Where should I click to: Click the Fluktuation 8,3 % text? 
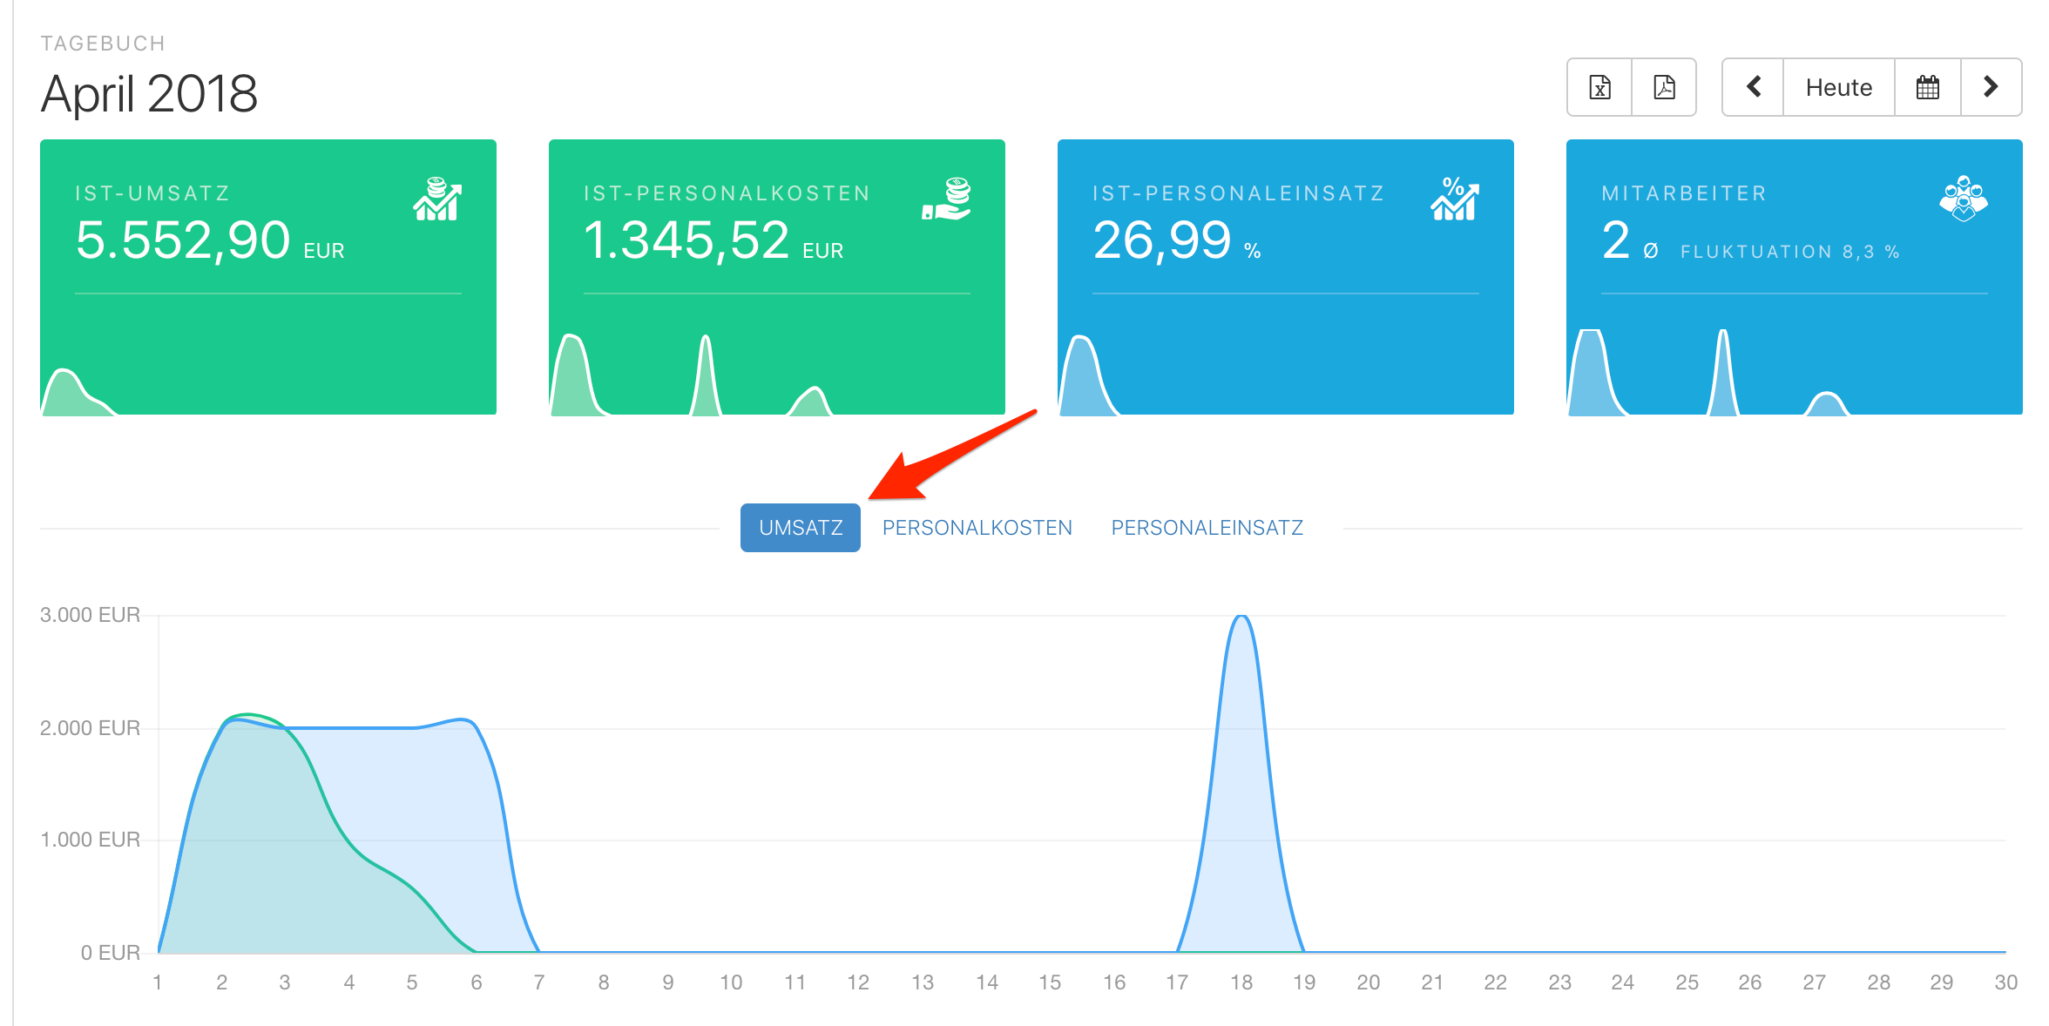[1789, 252]
